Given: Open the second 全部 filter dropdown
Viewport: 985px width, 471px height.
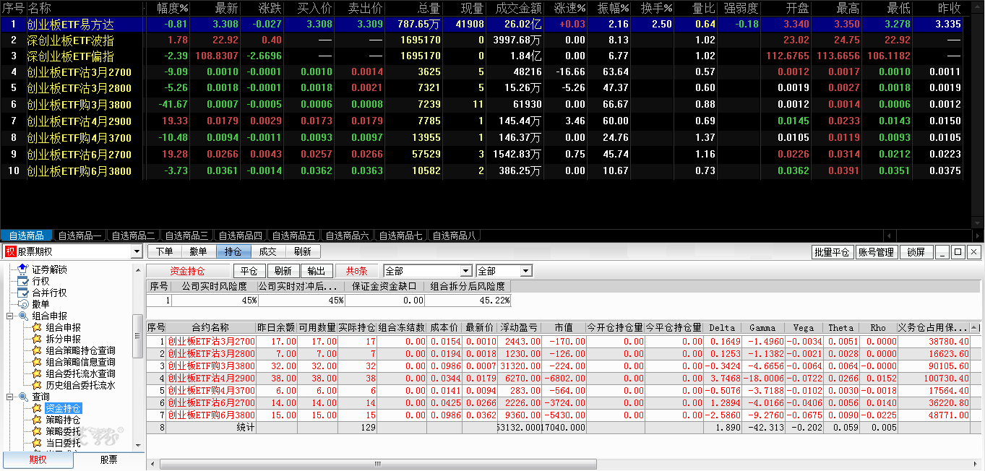Looking at the screenshot, I should 525,271.
